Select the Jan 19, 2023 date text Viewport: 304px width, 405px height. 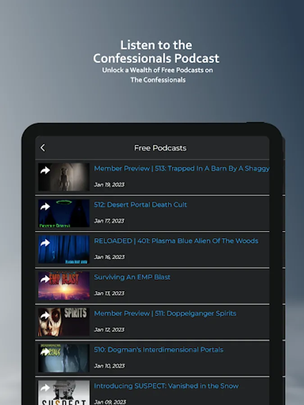pos(109,184)
